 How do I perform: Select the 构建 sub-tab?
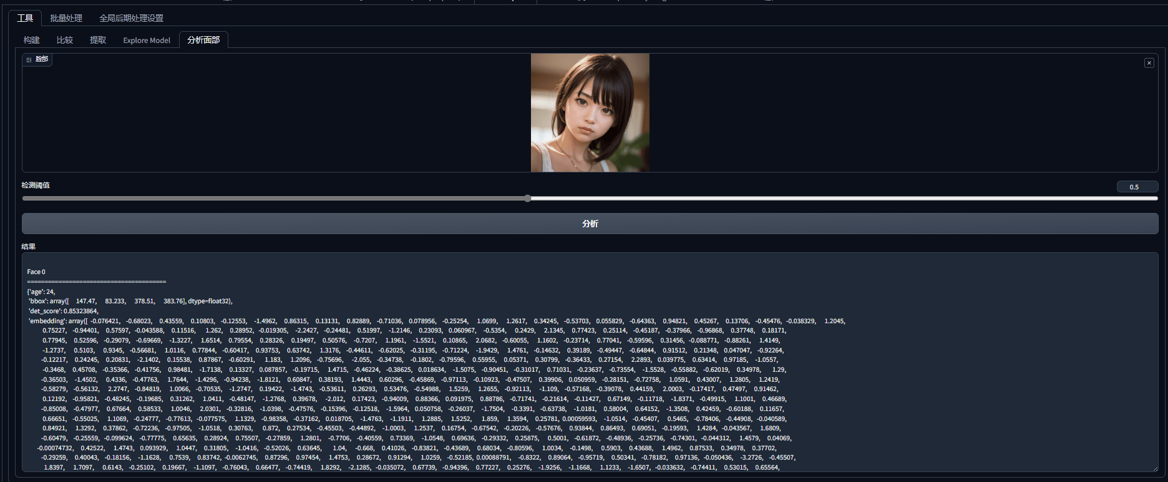point(32,40)
